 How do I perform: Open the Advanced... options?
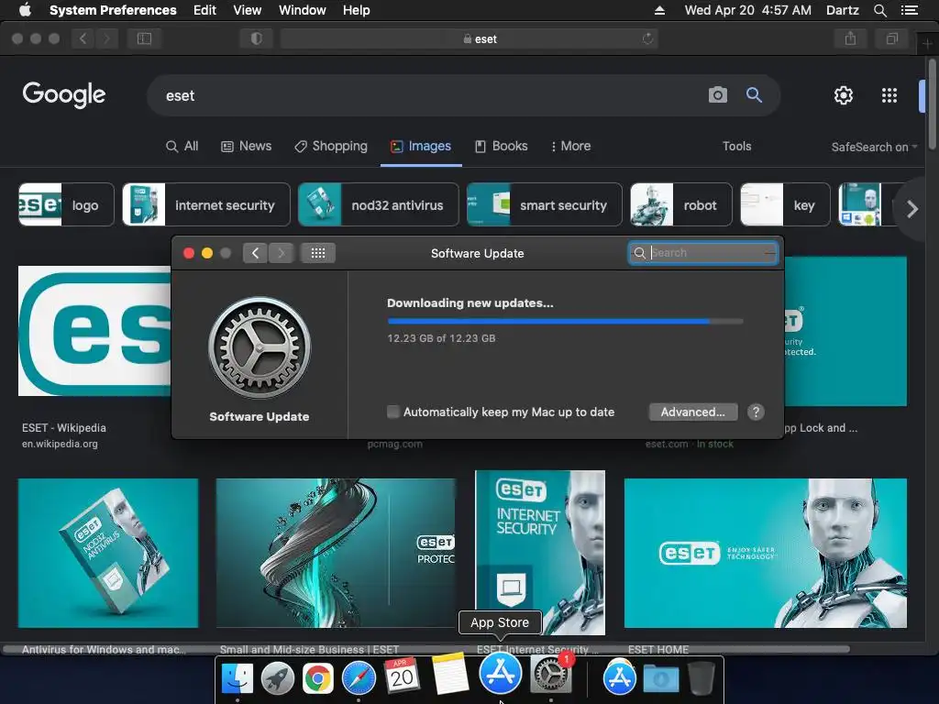tap(693, 412)
